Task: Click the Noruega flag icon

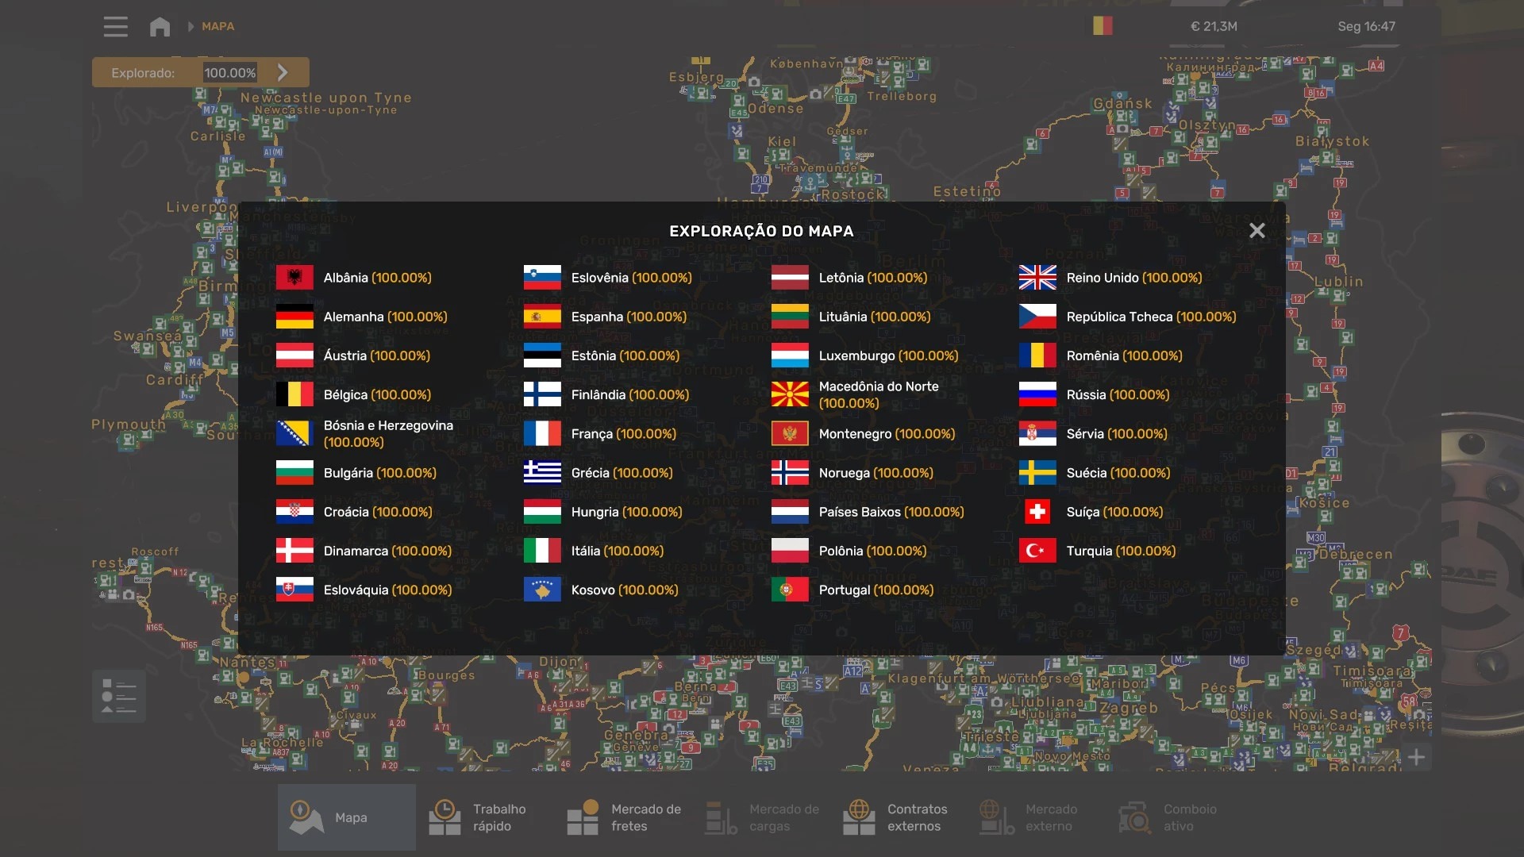Action: [790, 473]
